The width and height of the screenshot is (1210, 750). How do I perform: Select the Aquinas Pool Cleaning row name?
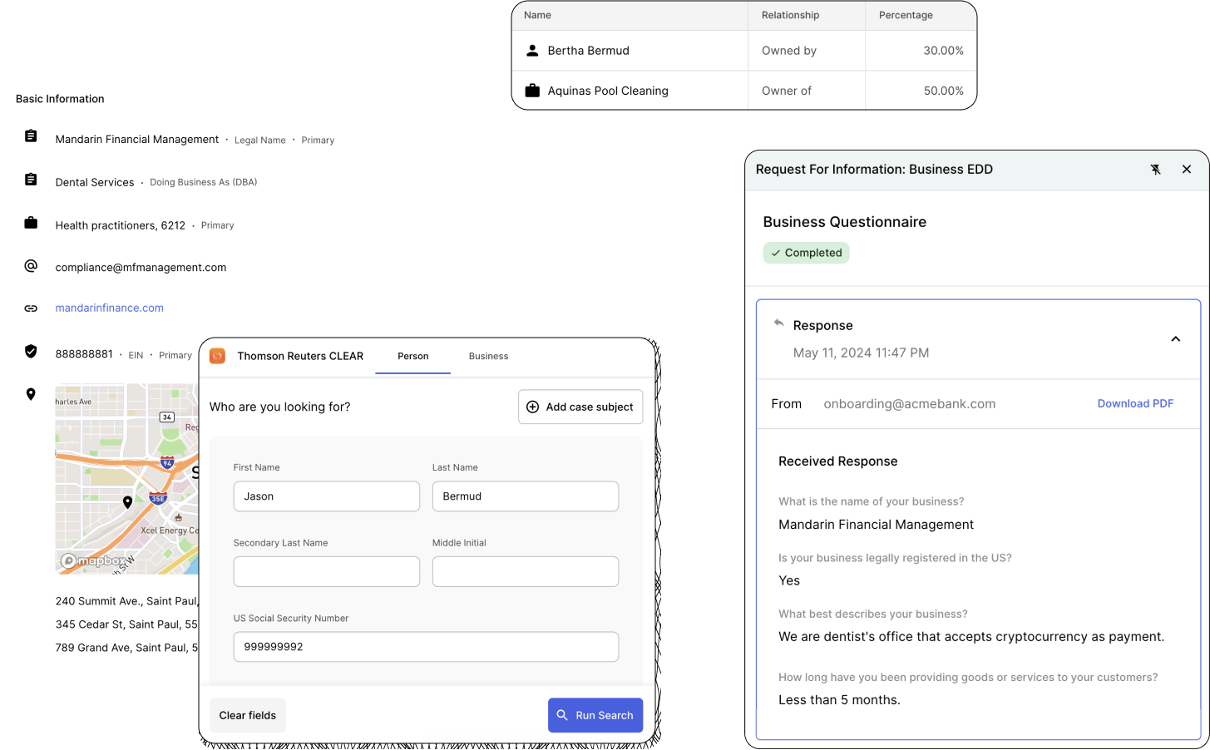point(608,91)
